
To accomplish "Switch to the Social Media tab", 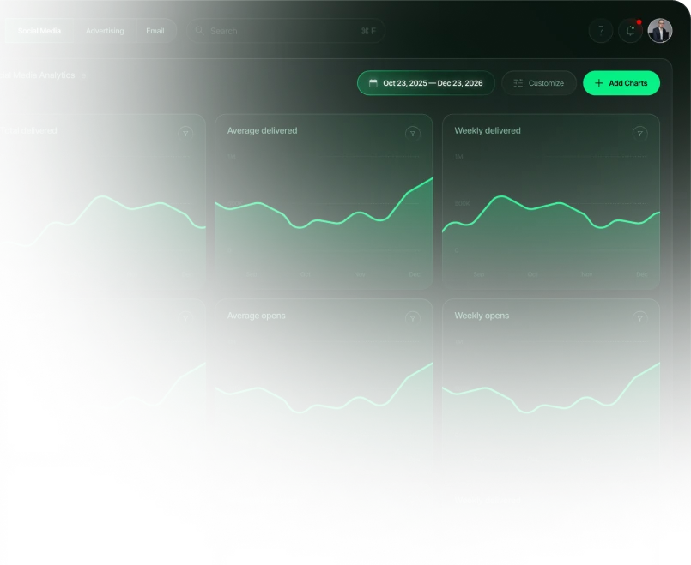I will (x=39, y=31).
